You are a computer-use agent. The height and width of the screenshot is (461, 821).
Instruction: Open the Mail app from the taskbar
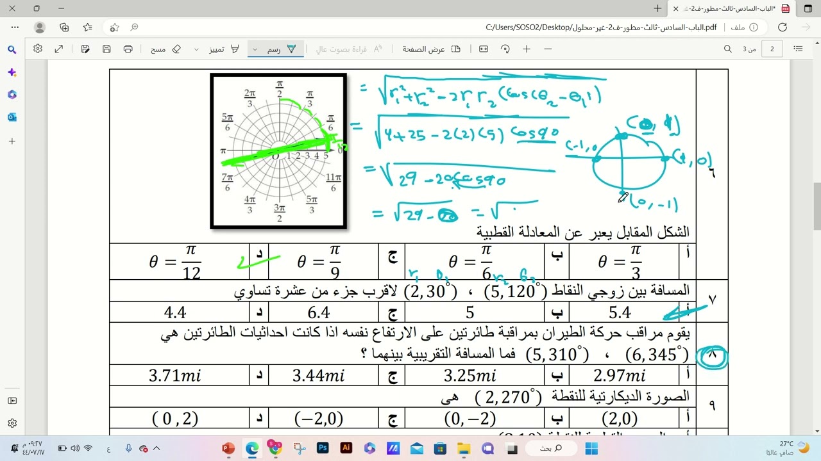point(416,448)
